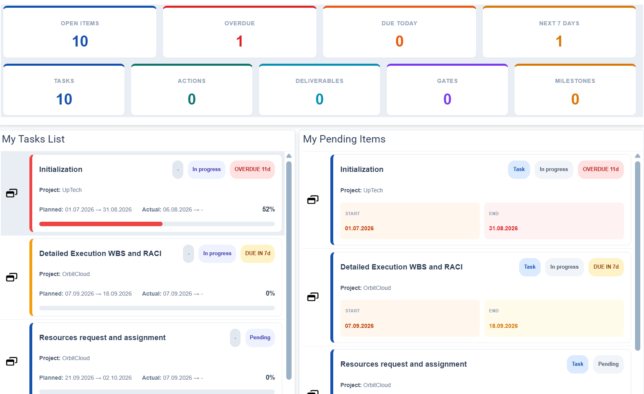Select the Due Today summary card
This screenshot has height=394, width=644.
(x=399, y=32)
